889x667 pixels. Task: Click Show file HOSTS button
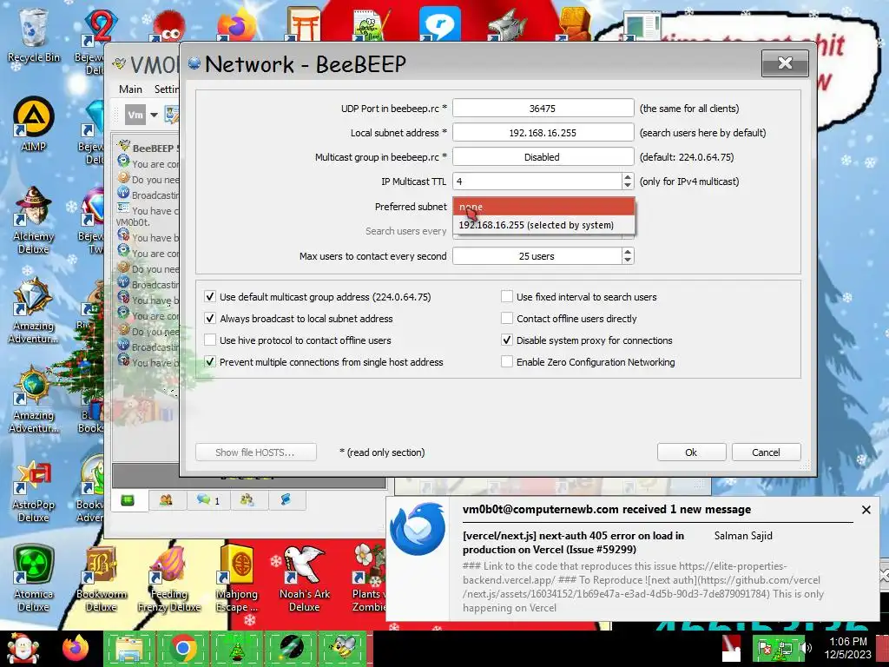255,452
